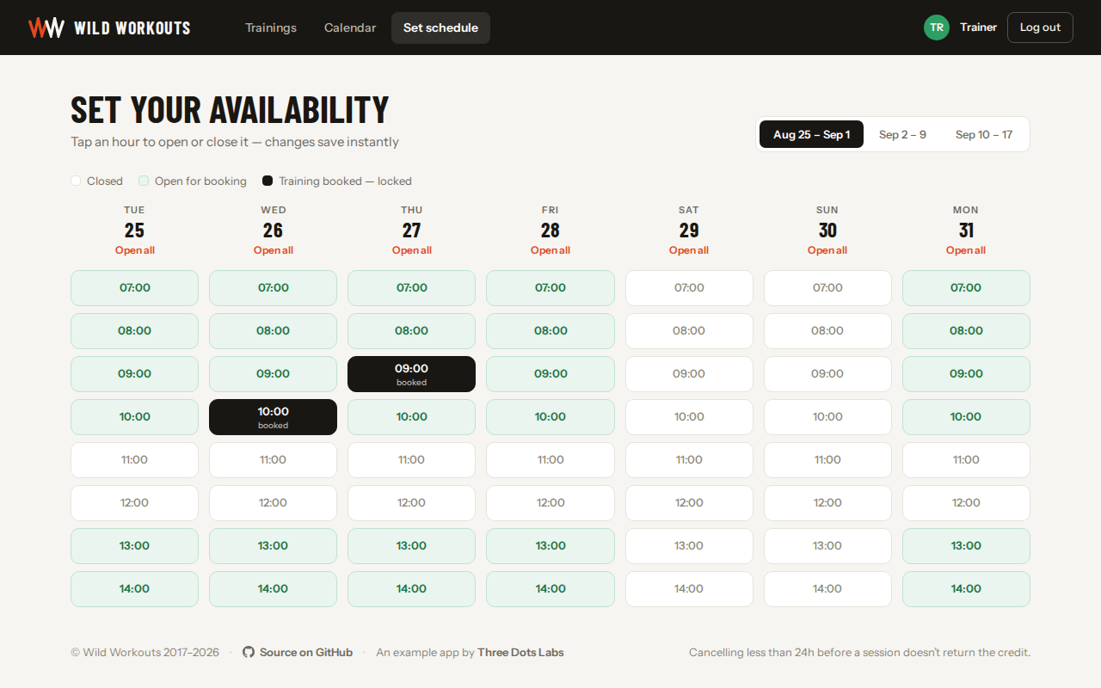Viewport: 1101px width, 688px height.
Task: Open the 11:00 slot on Monday 31
Action: pyautogui.click(x=966, y=460)
